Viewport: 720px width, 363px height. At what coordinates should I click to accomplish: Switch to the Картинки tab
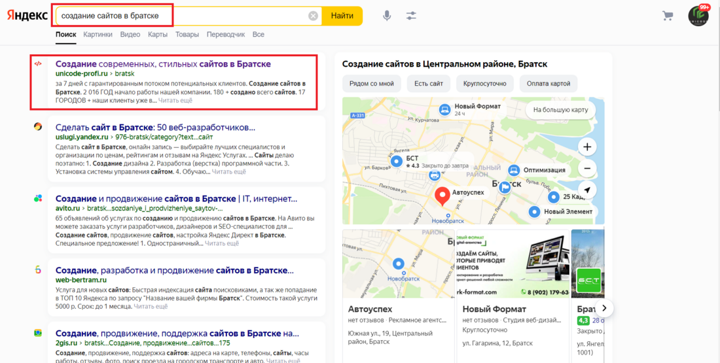(x=98, y=35)
